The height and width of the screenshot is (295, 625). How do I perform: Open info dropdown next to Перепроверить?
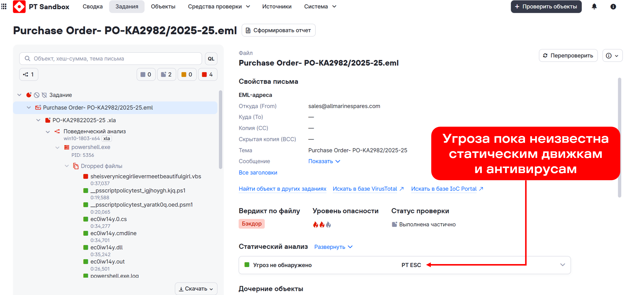(612, 56)
